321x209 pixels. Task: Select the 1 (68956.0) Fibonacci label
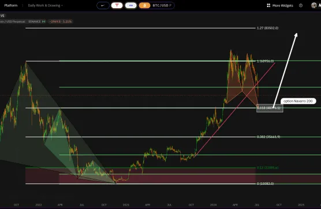[x=266, y=61]
